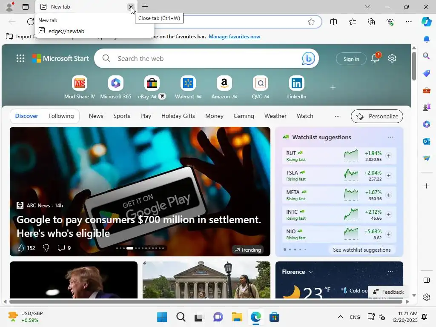Open the browser profile icon
This screenshot has width=436, height=327.
[10, 7]
